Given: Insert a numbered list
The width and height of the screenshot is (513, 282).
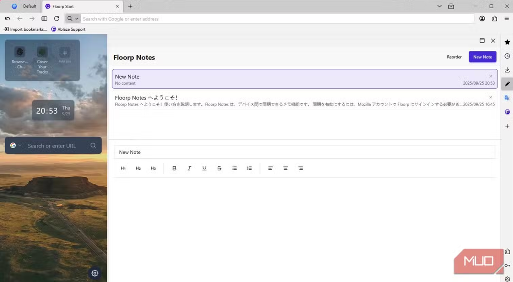Looking at the screenshot, I should click(249, 168).
